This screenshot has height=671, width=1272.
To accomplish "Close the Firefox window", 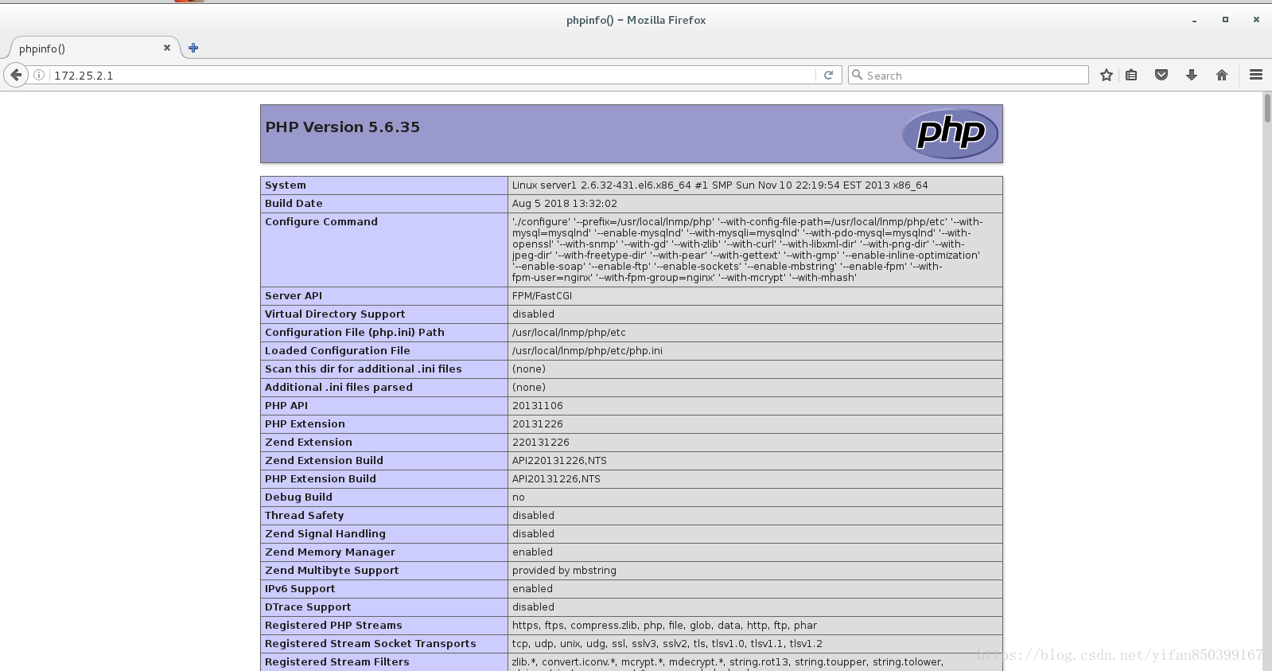I will (x=1256, y=20).
